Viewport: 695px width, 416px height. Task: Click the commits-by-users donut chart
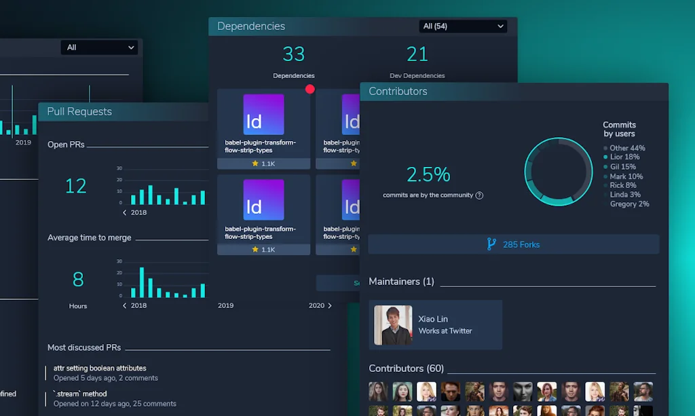click(558, 171)
